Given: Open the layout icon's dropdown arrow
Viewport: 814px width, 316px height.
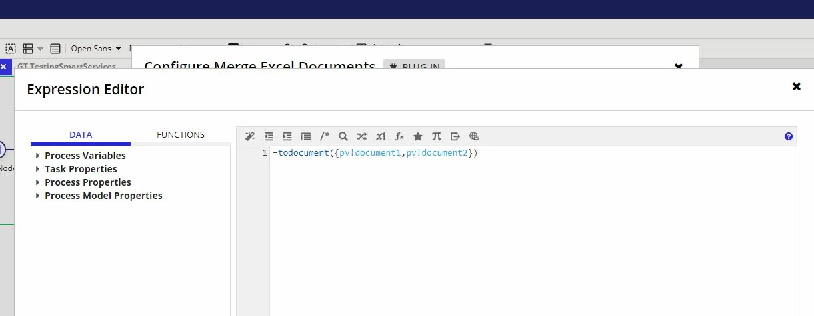Looking at the screenshot, I should pyautogui.click(x=40, y=49).
